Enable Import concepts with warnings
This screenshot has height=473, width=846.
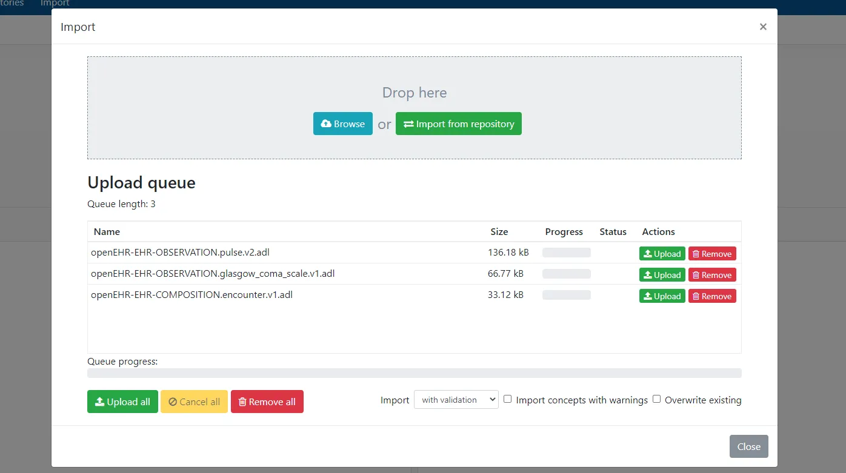508,399
